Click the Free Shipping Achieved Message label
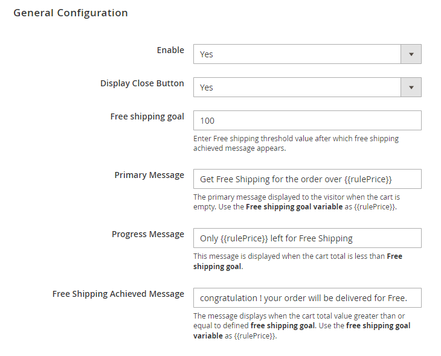This screenshot has height=356, width=441. pyautogui.click(x=118, y=294)
